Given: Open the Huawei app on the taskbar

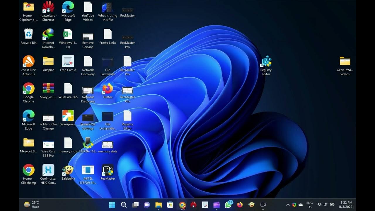Looking at the screenshot, I should click(x=193, y=205).
